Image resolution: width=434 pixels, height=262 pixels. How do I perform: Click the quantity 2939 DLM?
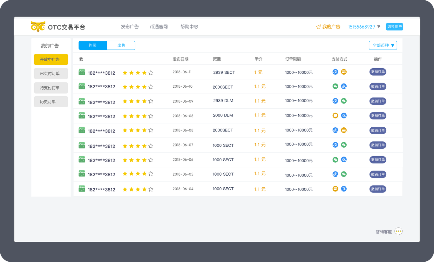pyautogui.click(x=223, y=101)
